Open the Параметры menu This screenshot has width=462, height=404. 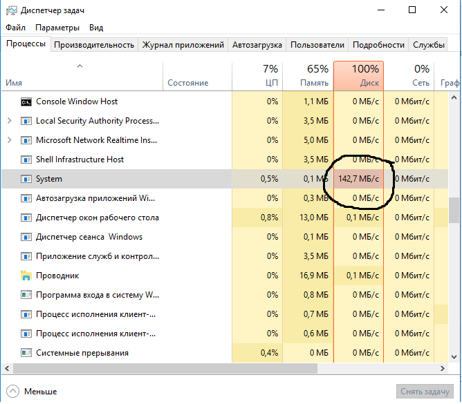coord(57,28)
